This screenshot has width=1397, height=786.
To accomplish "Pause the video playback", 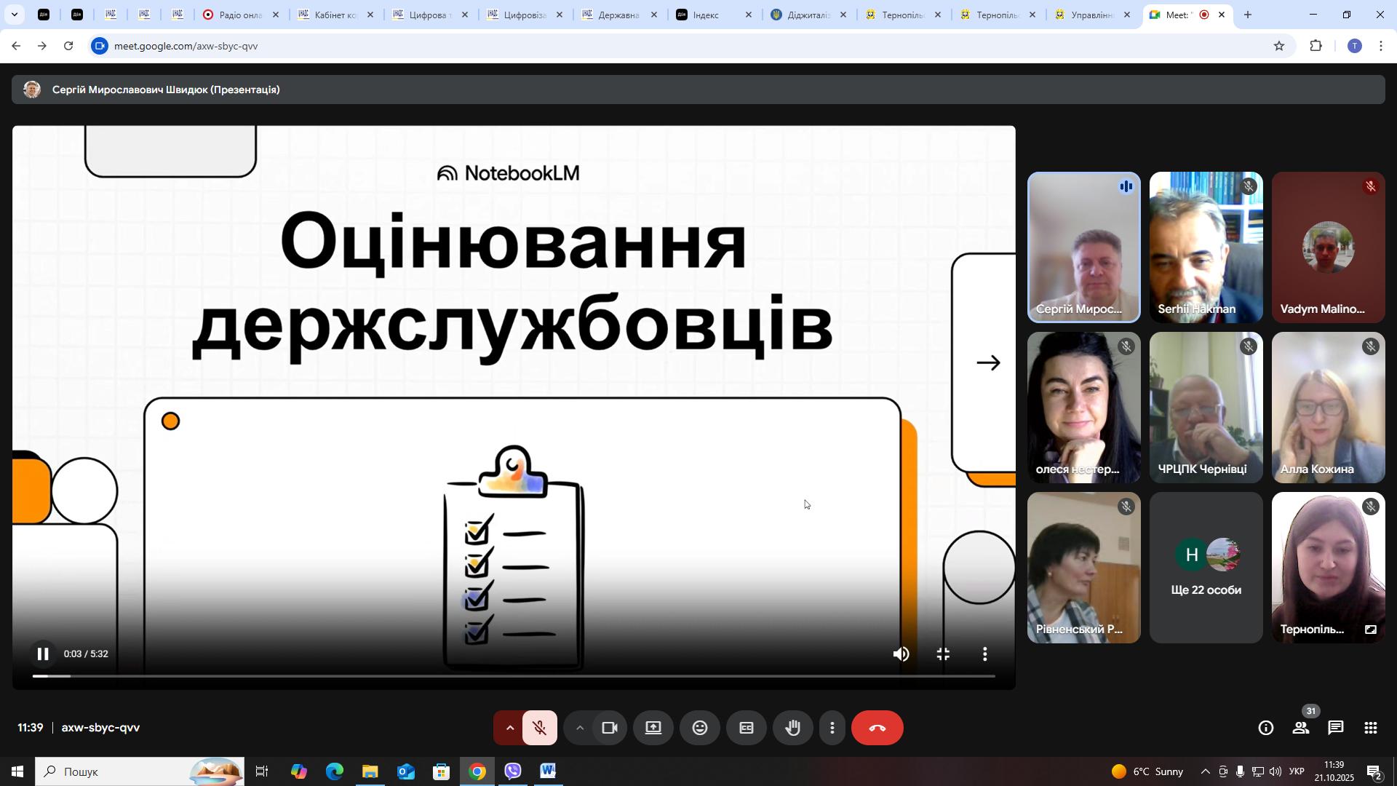I will pos(43,654).
